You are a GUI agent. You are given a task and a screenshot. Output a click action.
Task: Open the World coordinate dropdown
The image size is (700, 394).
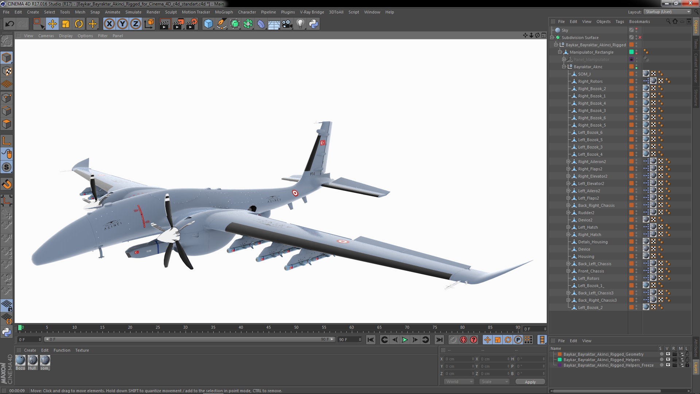click(459, 382)
